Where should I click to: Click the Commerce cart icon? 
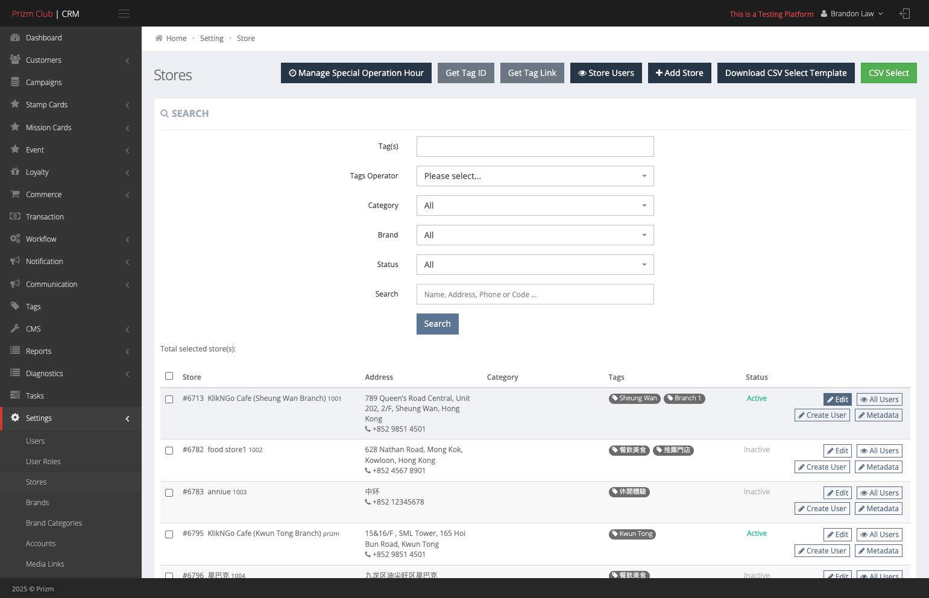tap(15, 194)
